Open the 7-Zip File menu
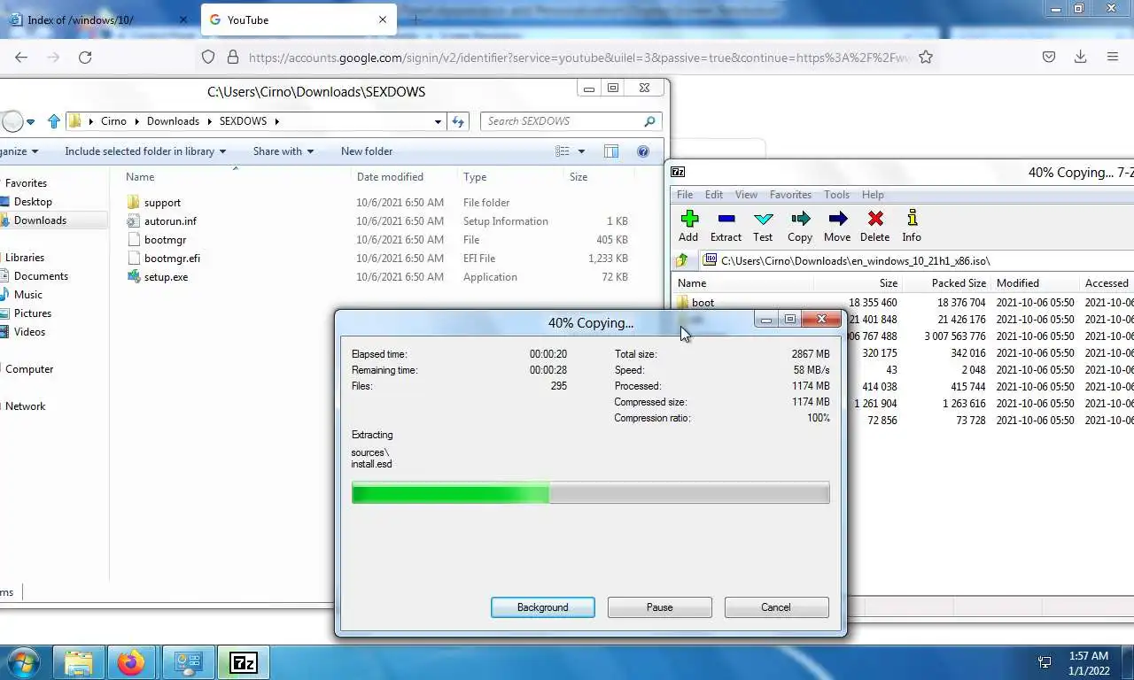The height and width of the screenshot is (680, 1134). [685, 195]
